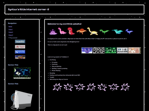Click the orange spinosaurus pixel dinosaur
This screenshot has width=149, height=111.
81,31
